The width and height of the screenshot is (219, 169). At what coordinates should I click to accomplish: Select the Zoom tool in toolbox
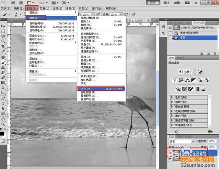pos(3,124)
